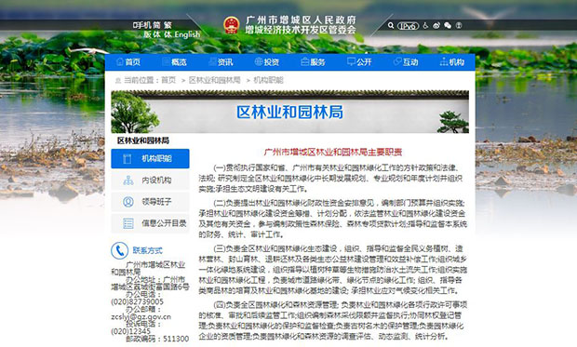Screen dimensions: 577x347
Task: Click the search magnifier icon
Action: click(391, 25)
